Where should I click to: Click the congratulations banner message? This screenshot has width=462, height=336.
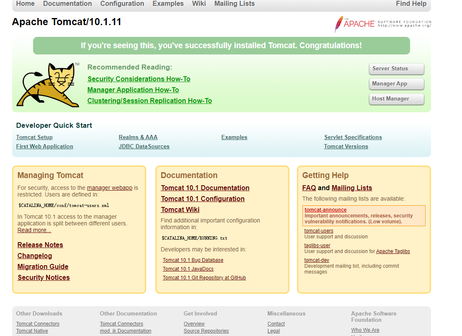point(221,46)
